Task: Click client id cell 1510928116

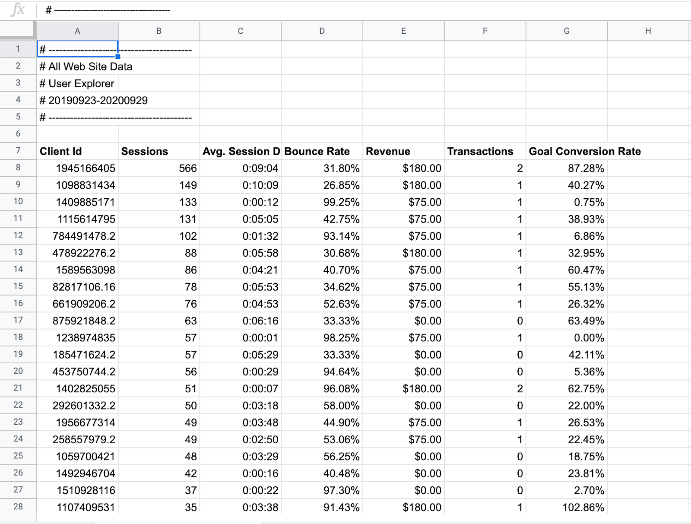Action: (x=77, y=490)
